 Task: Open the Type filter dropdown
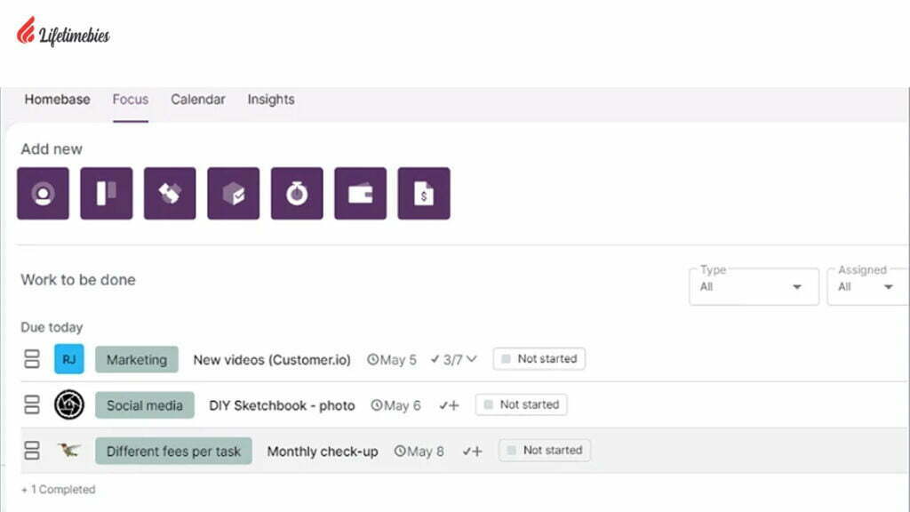(754, 287)
